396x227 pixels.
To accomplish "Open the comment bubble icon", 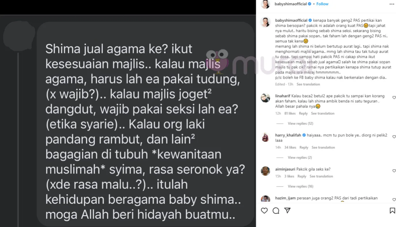I will 276,211.
